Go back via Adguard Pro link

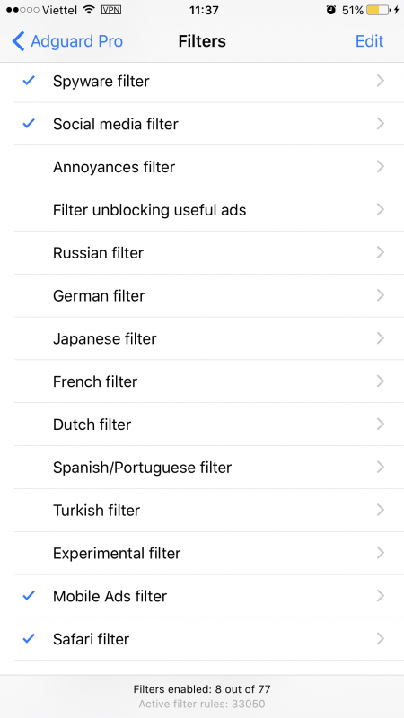76,41
